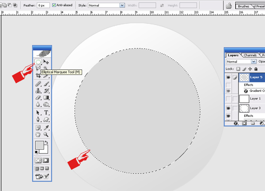Select the Move tool
Screen dimensions: 265x191
click(x=46, y=62)
